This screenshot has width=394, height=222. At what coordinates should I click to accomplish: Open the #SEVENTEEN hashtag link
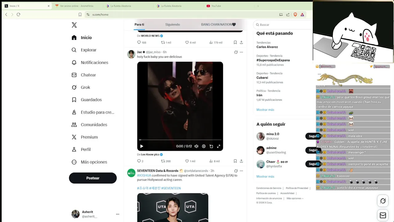(171, 188)
